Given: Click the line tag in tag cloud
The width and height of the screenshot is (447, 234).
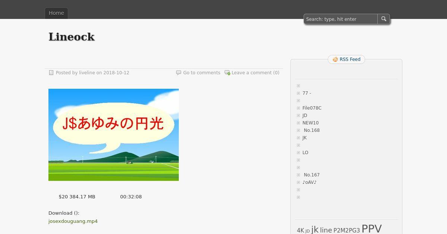Looking at the screenshot, I should pos(326,230).
